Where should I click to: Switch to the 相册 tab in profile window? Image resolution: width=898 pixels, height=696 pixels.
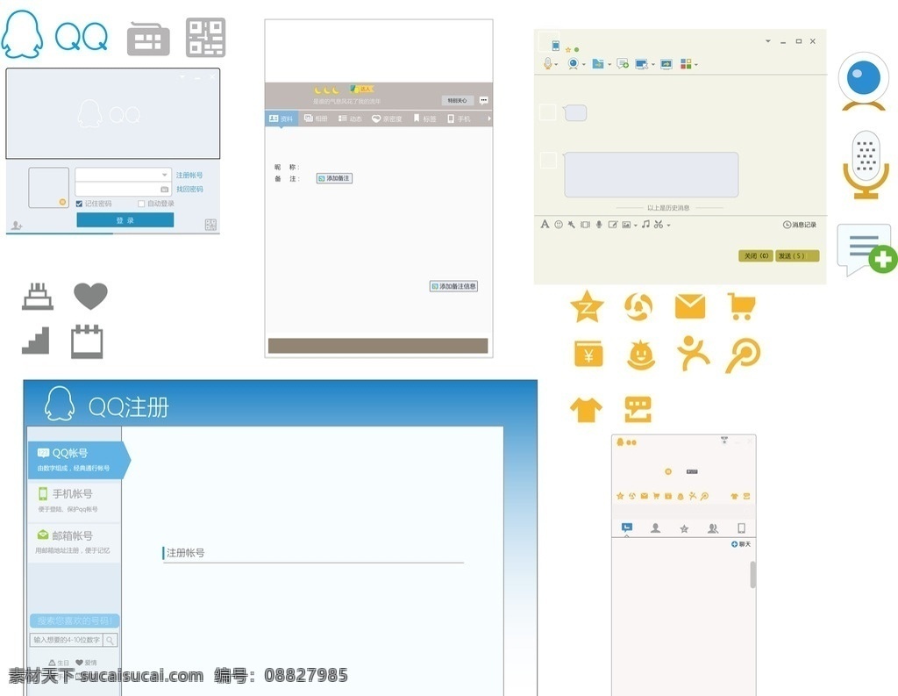[x=316, y=118]
